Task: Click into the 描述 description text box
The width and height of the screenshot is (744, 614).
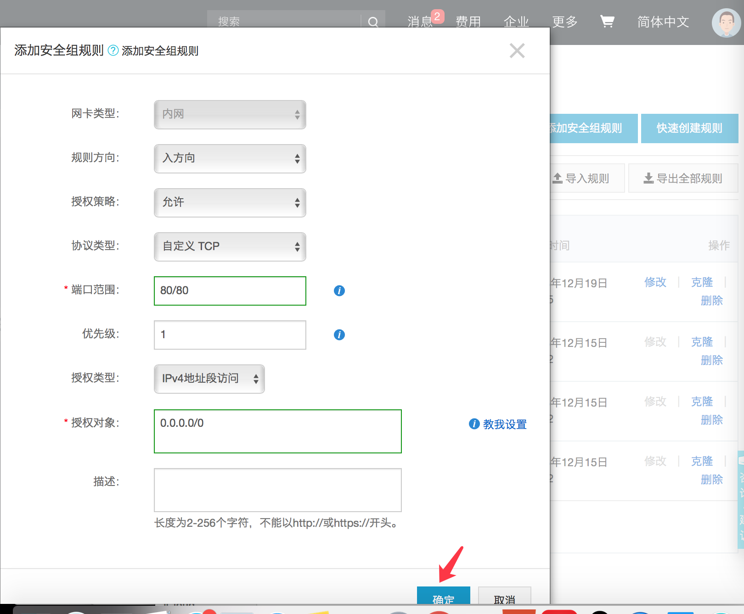Action: coord(277,490)
